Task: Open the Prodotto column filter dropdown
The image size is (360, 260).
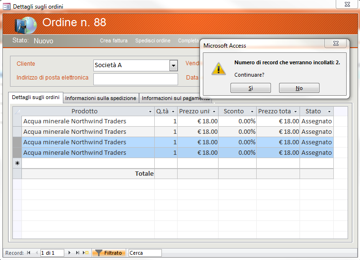Action: [150, 111]
